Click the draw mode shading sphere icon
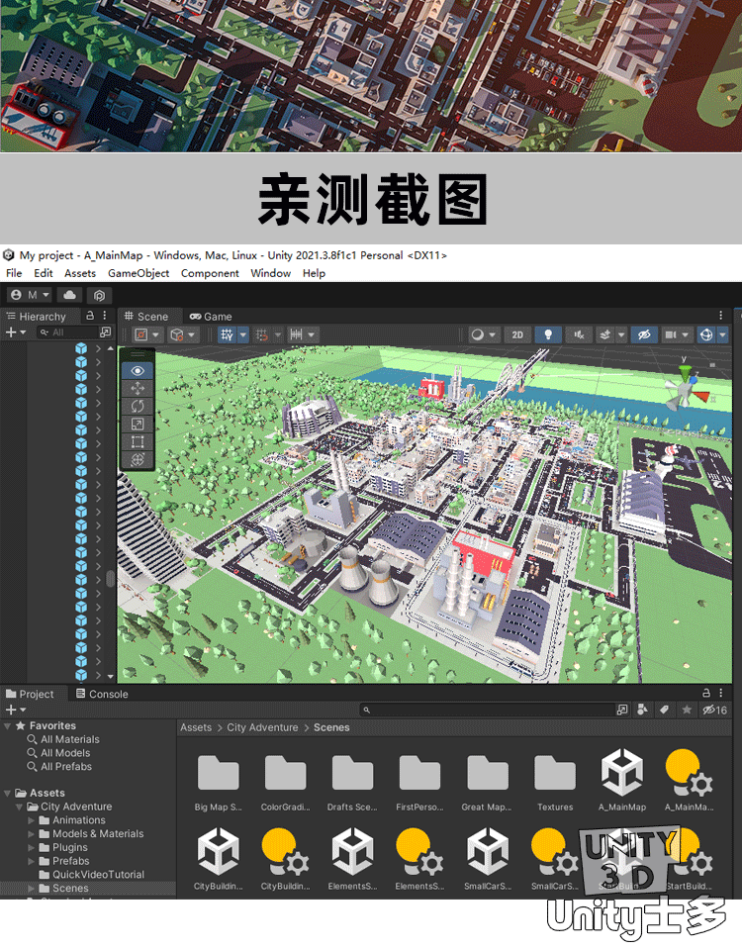 (477, 334)
